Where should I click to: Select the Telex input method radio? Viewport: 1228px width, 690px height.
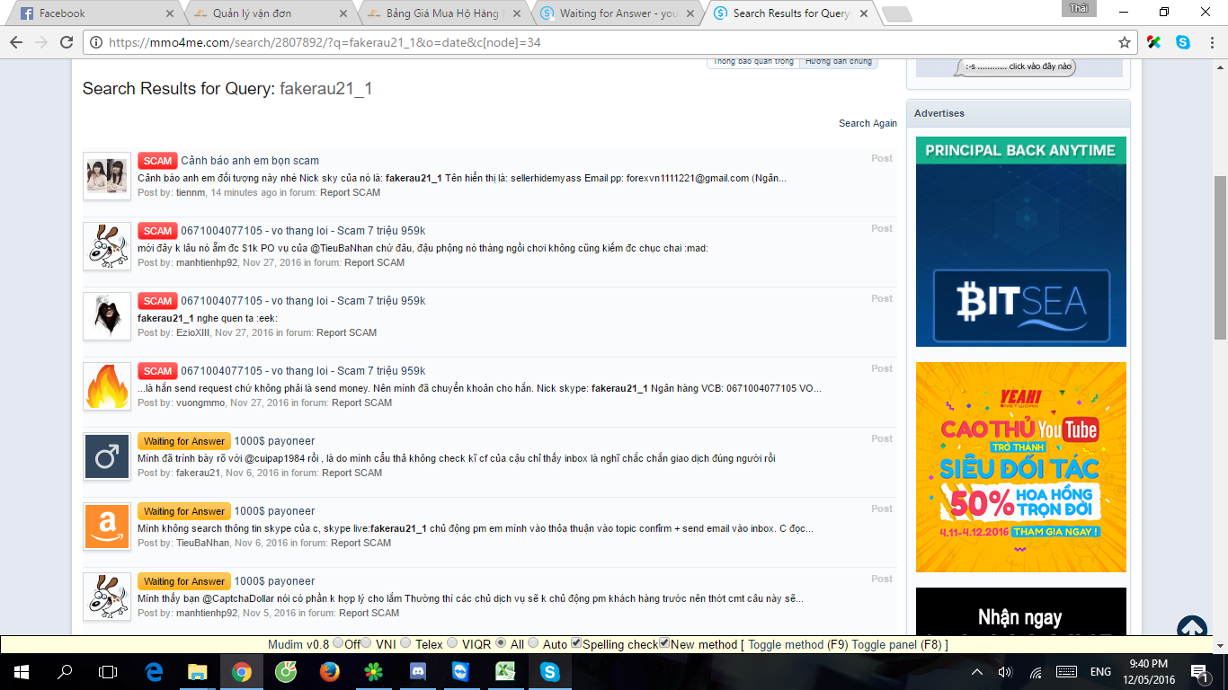tap(406, 643)
